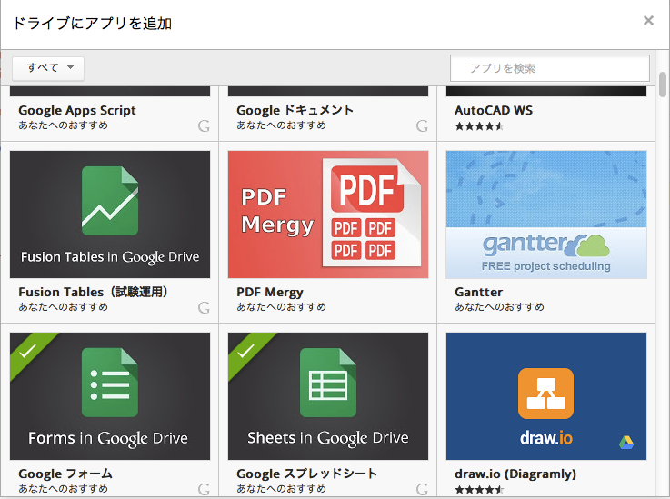The image size is (670, 499).
Task: Close the ドライブにアプリを追加 dialog
Action: pos(648,21)
